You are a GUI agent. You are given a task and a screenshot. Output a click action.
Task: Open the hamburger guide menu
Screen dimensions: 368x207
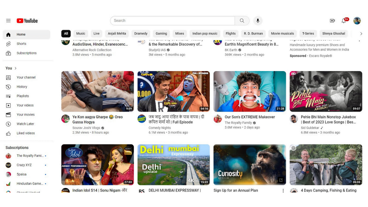coord(8,21)
